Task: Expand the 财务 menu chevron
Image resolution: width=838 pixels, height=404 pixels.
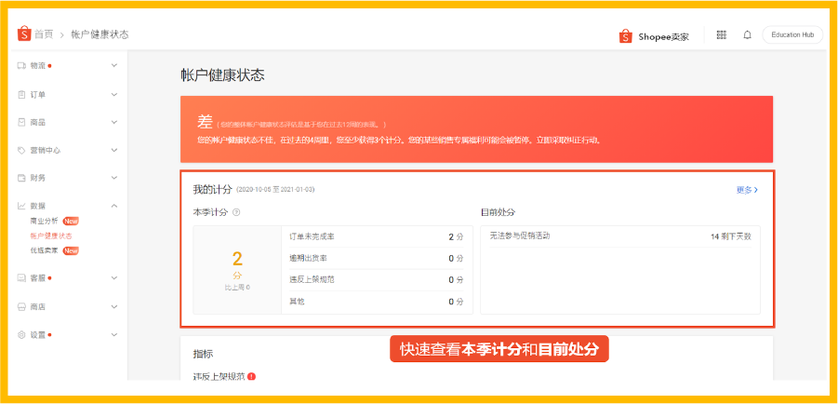Action: 113,178
